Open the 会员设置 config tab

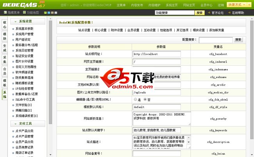[x=133, y=30]
